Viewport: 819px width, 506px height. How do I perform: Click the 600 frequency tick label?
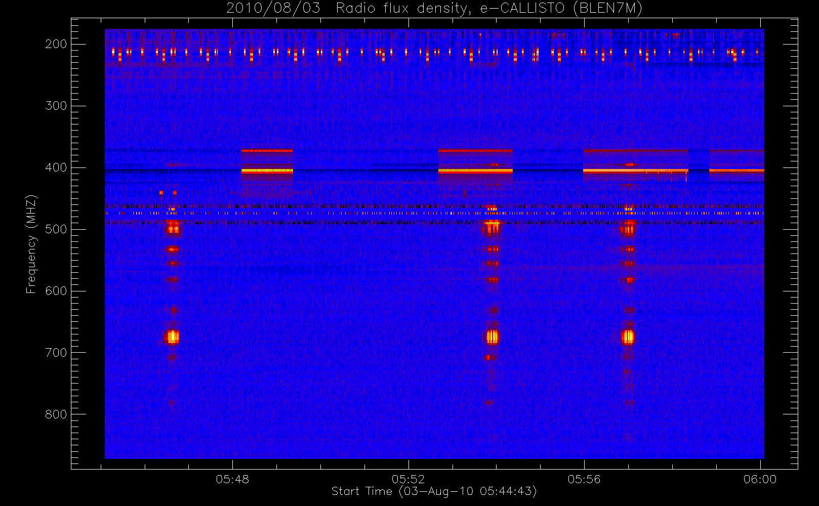point(56,291)
